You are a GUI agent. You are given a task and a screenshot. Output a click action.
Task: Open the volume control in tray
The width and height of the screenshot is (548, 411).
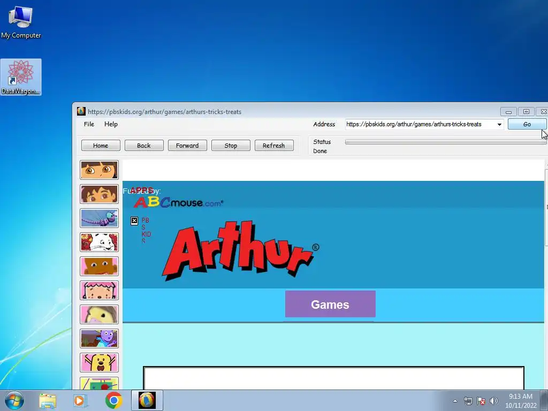point(494,401)
